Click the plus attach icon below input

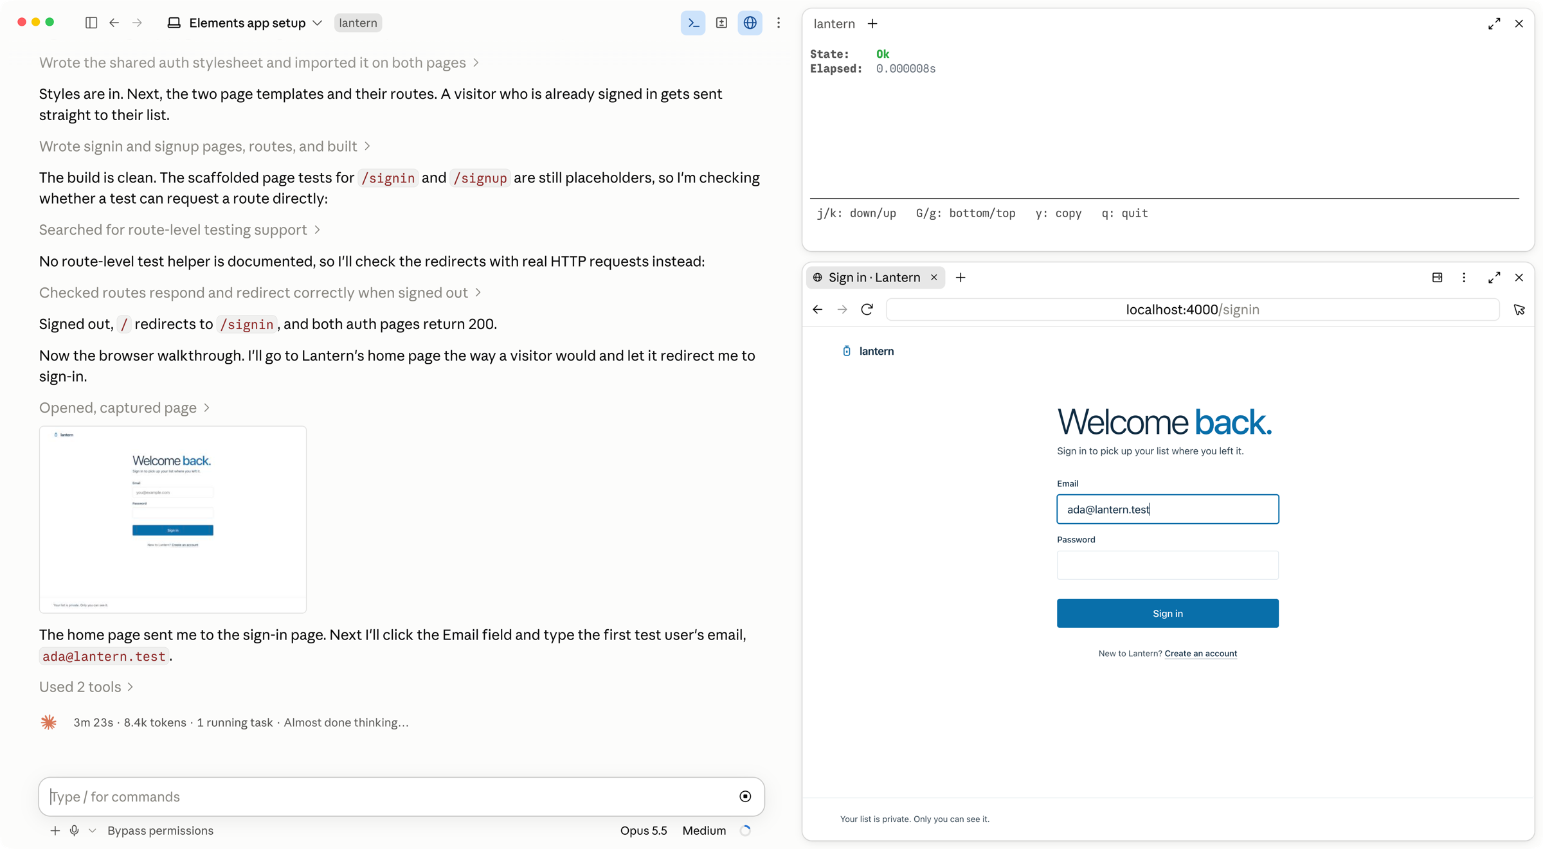pyautogui.click(x=55, y=830)
